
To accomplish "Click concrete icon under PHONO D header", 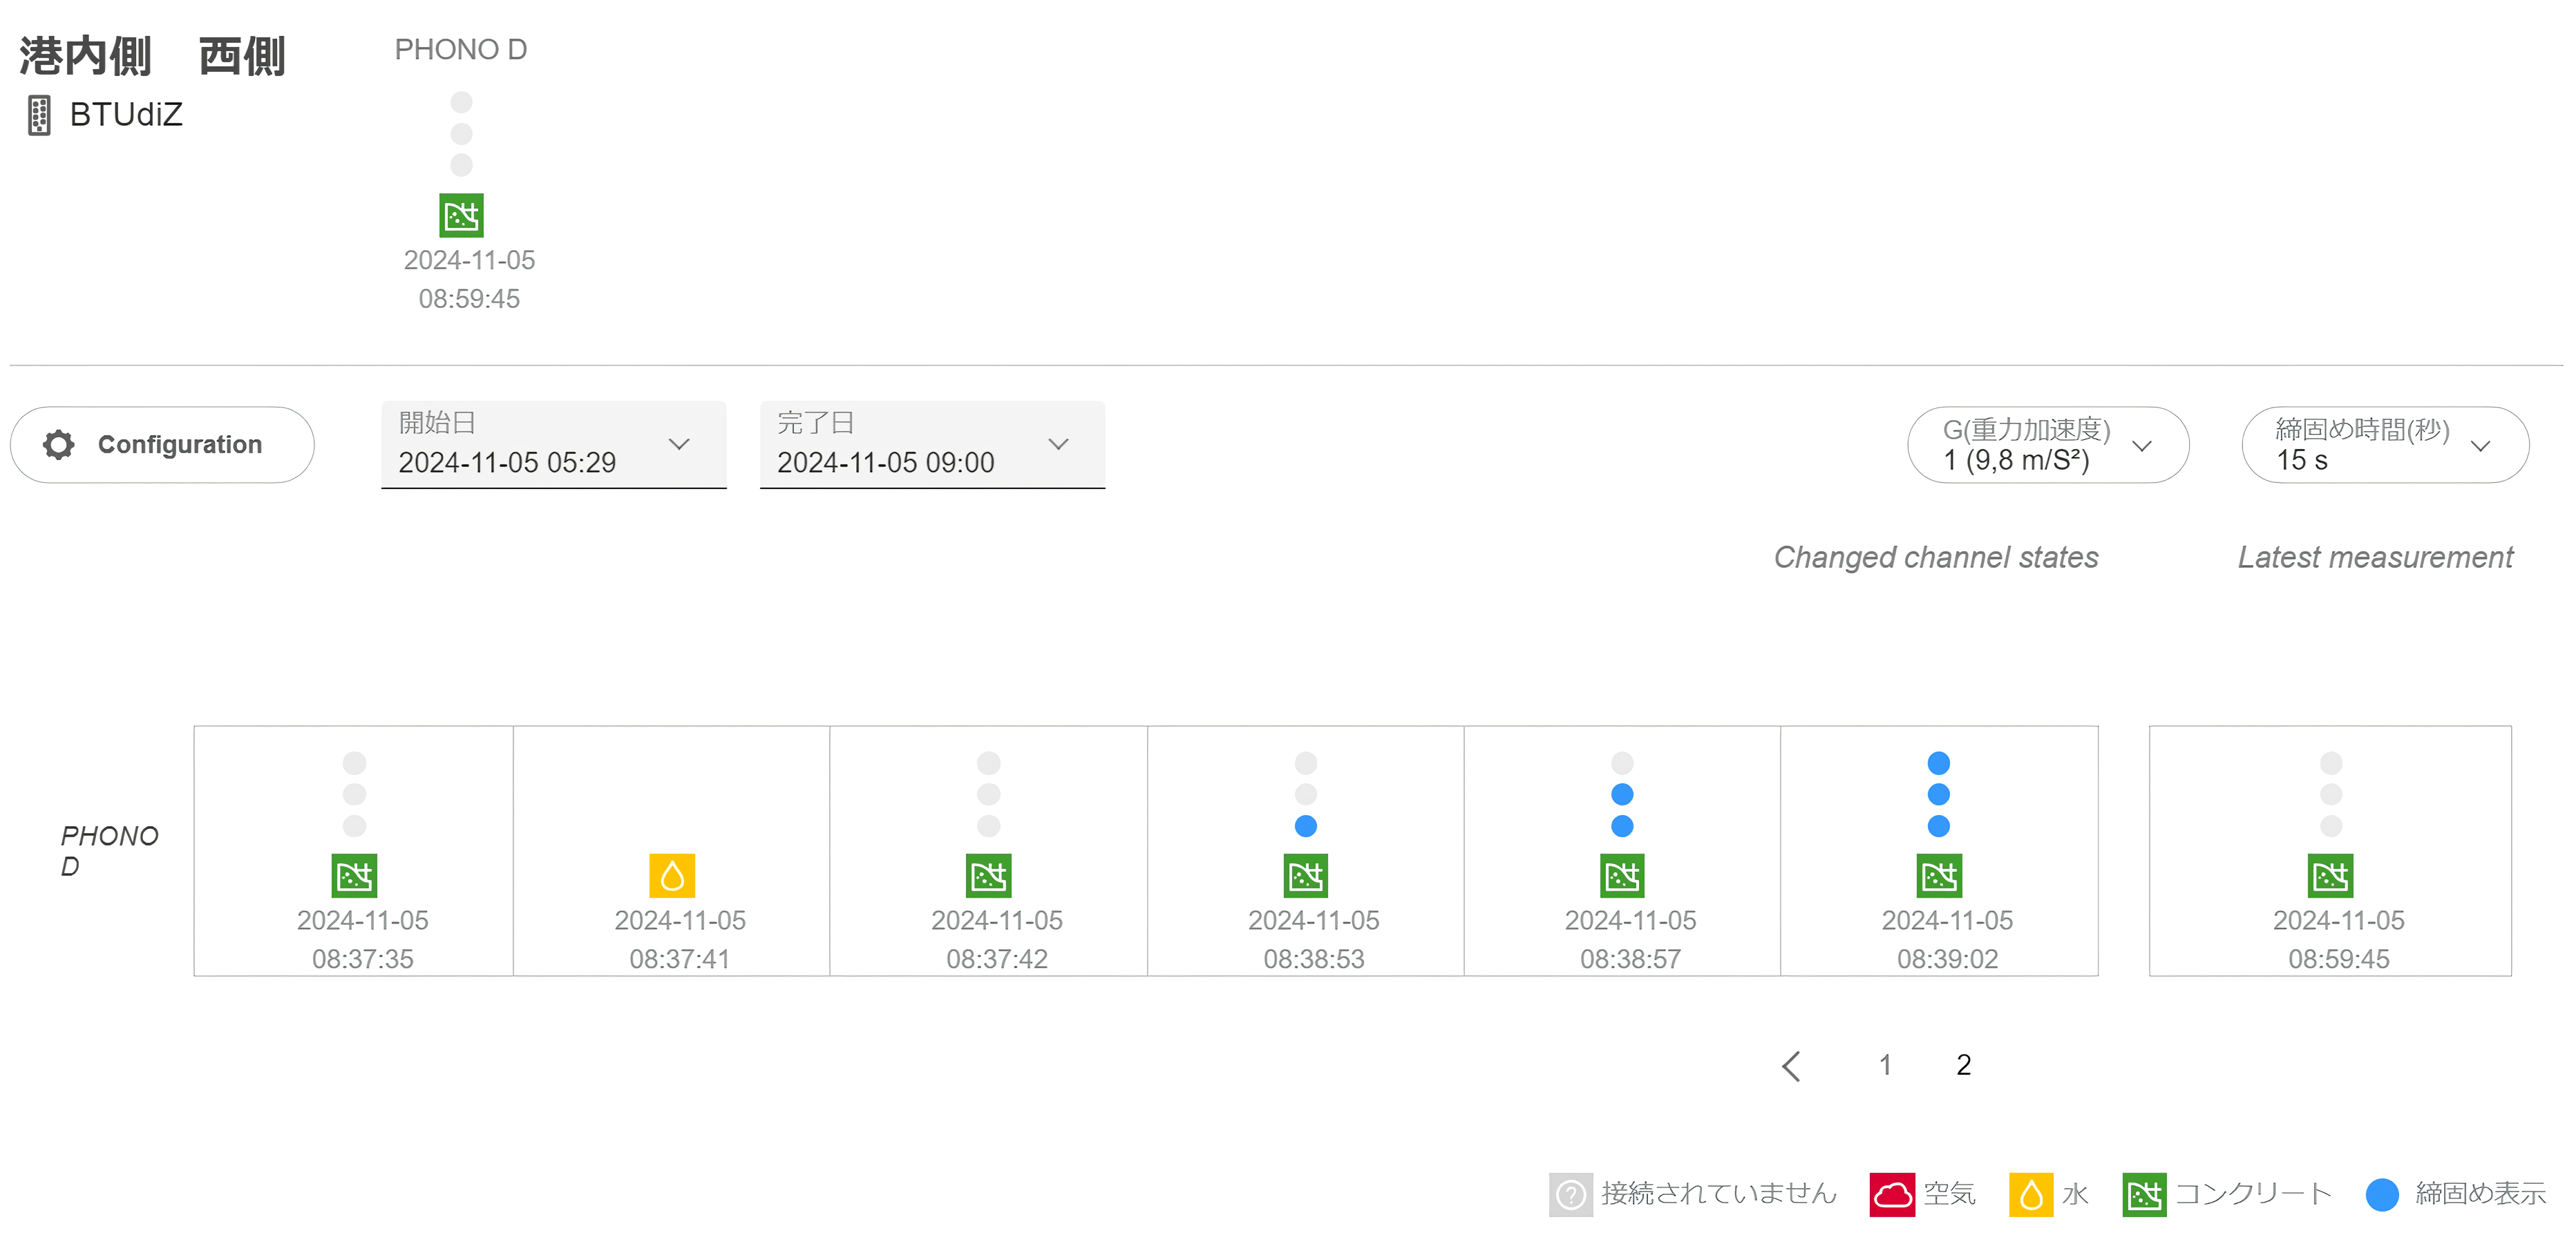I will tap(461, 215).
